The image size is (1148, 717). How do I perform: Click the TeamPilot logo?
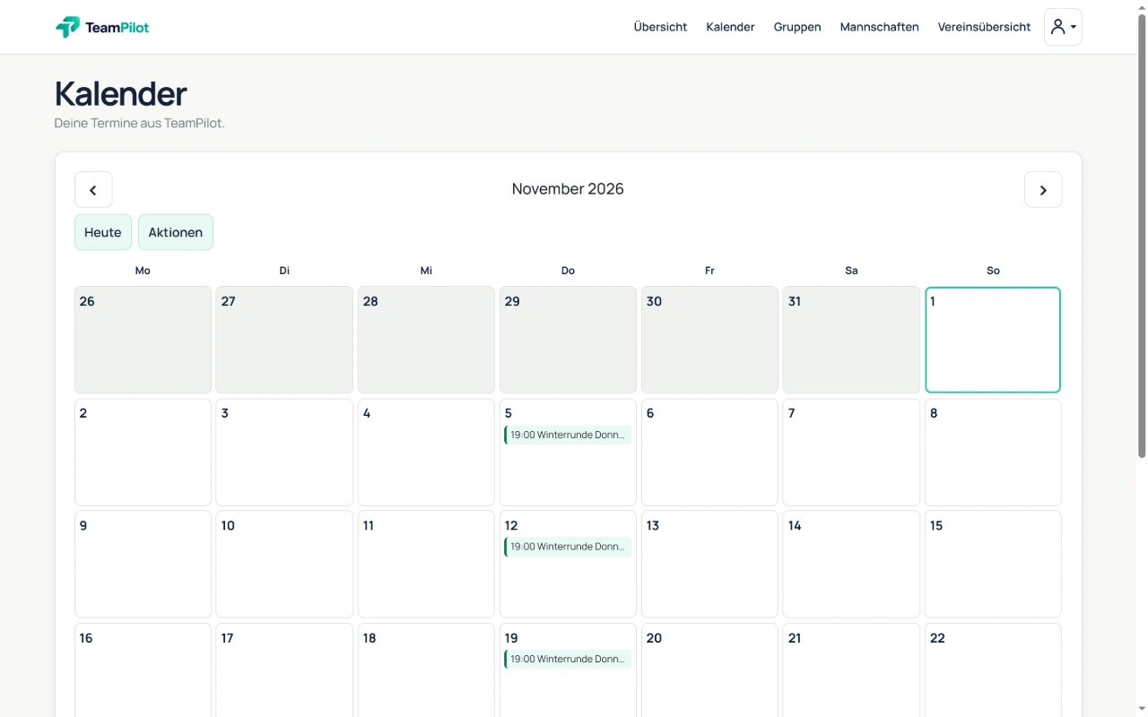click(x=102, y=27)
